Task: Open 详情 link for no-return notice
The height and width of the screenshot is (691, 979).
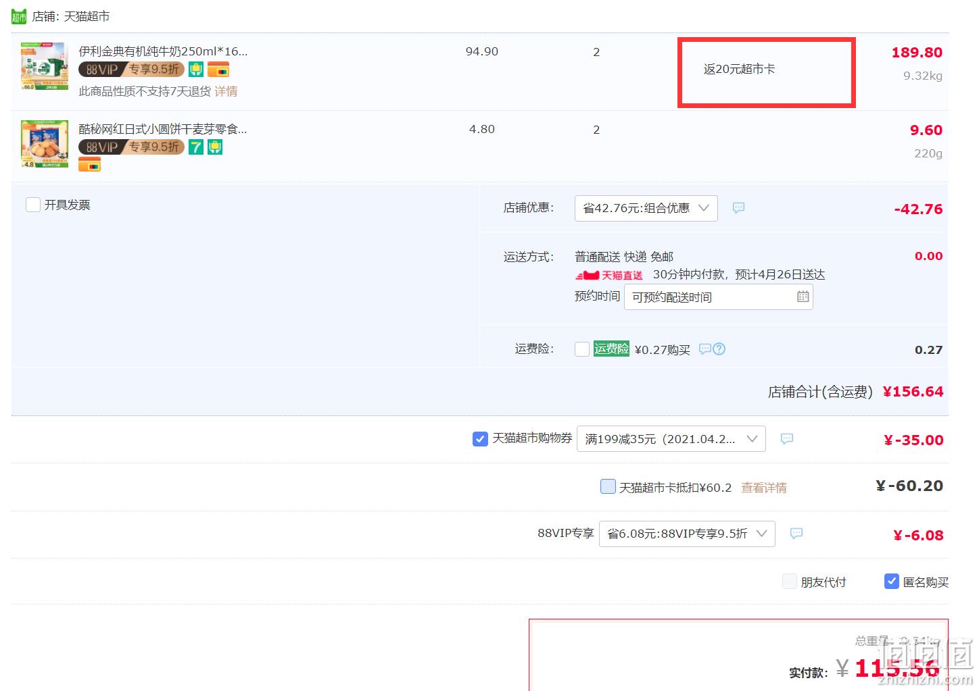Action: click(226, 91)
